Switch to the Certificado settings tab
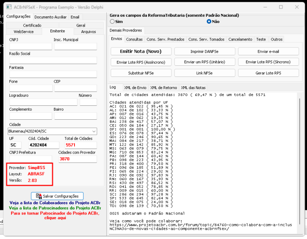The height and width of the screenshot is (239, 307). (x=32, y=25)
